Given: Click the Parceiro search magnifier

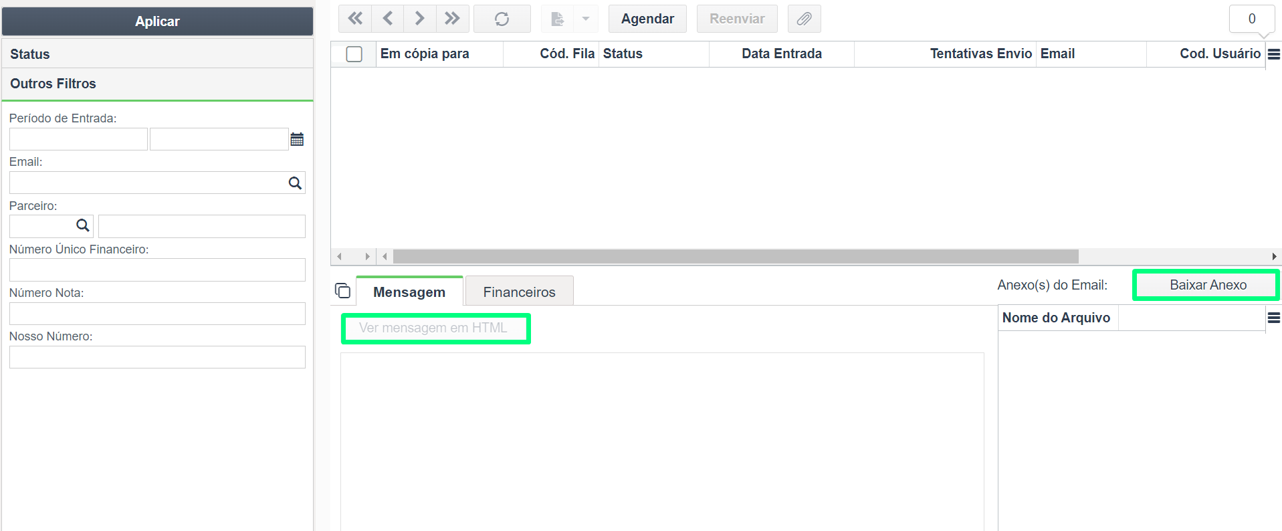Looking at the screenshot, I should pos(83,225).
